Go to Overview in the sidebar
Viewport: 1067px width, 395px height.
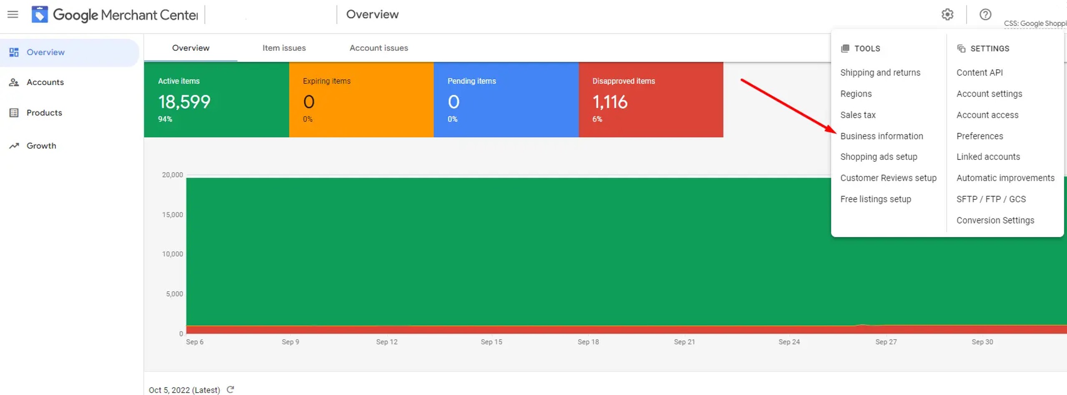(x=69, y=53)
